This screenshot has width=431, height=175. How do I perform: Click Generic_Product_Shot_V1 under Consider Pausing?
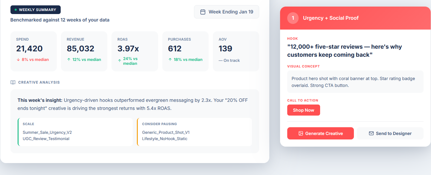tap(166, 132)
